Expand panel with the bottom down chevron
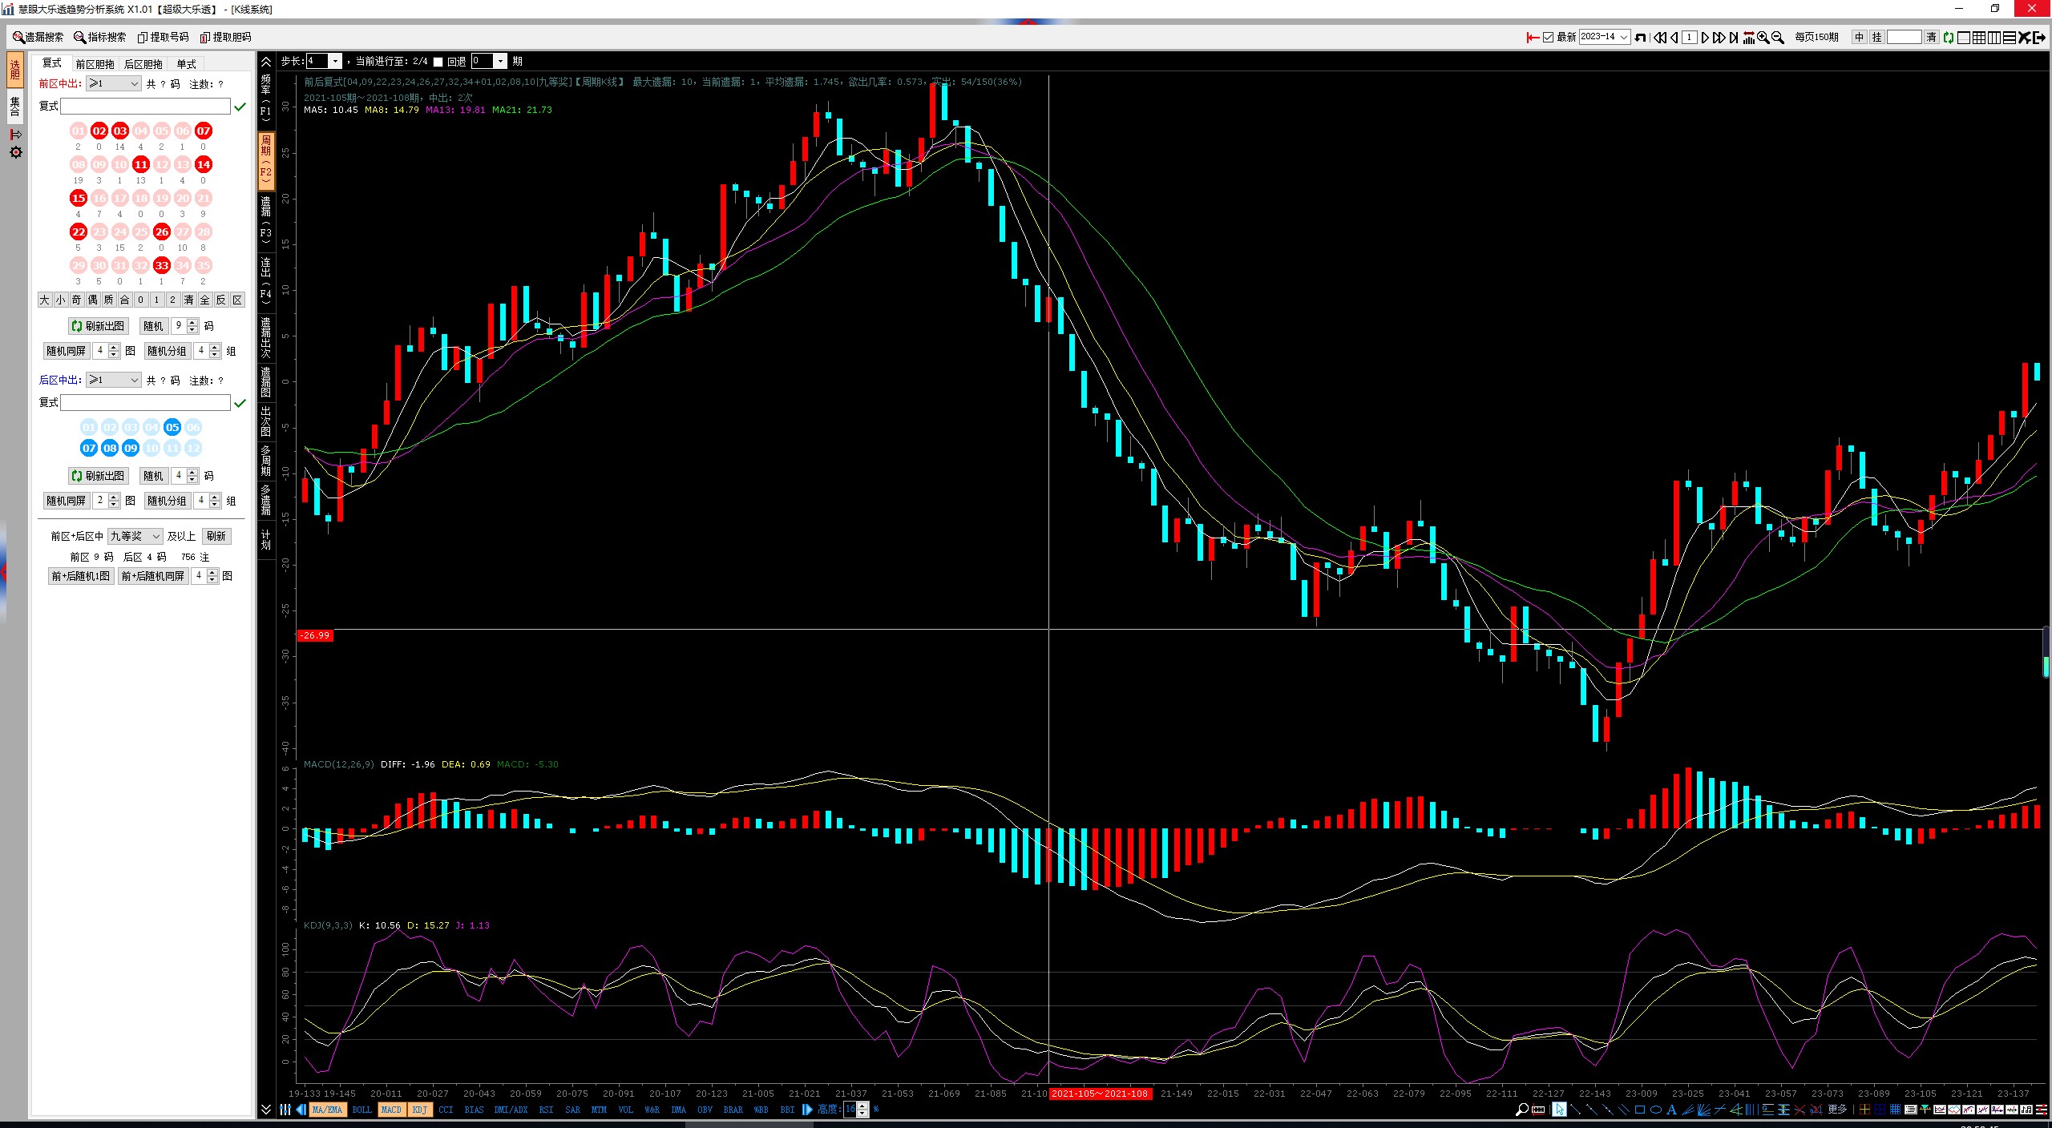2052x1128 pixels. point(266,1109)
